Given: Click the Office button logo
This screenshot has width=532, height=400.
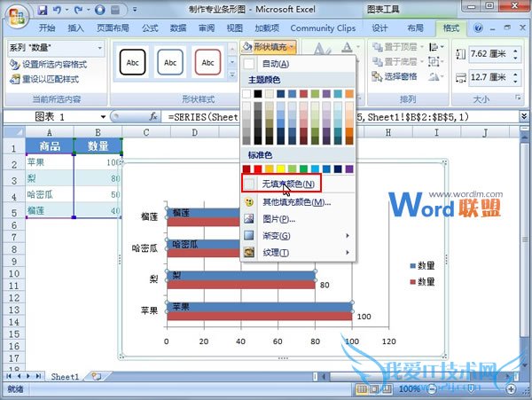Looking at the screenshot, I should pos(16,16).
